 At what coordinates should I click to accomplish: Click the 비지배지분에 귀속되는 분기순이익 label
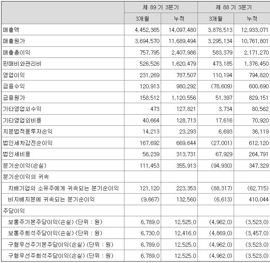coord(51,200)
